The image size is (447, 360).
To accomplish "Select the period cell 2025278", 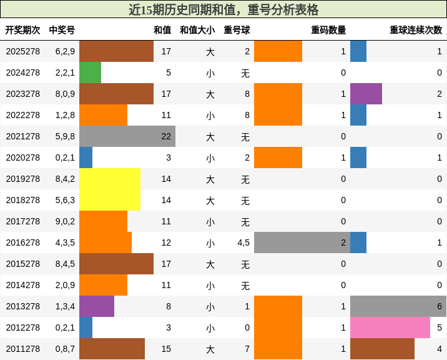I will click(x=23, y=51).
